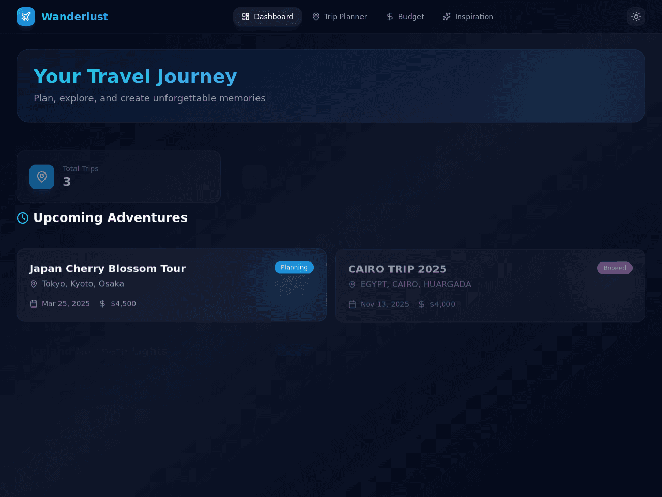Screen dimensions: 662x497
Task: Click the pin icon next to EGYPT, CAIRO, HUARGADA
Action: coord(352,284)
